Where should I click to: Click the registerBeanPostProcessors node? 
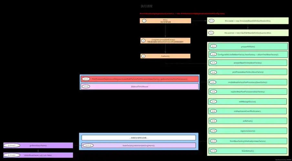(x=247, y=92)
